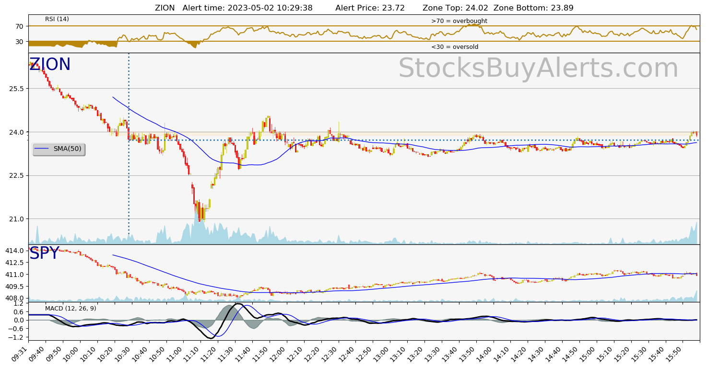Click the 15:50 time axis label
This screenshot has width=707, height=368.
coord(674,354)
